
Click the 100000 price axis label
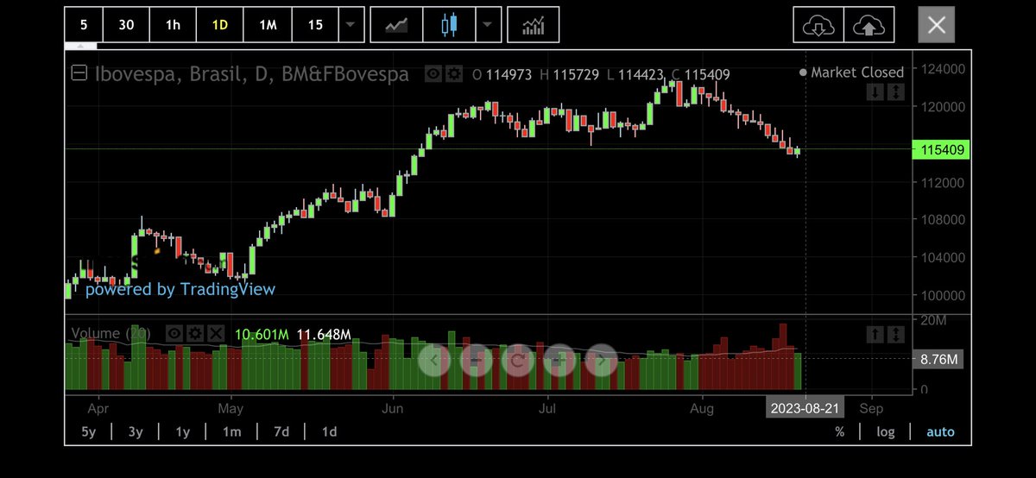pos(944,294)
